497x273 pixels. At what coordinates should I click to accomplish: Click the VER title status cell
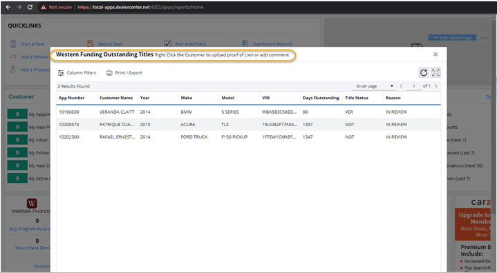click(x=349, y=112)
